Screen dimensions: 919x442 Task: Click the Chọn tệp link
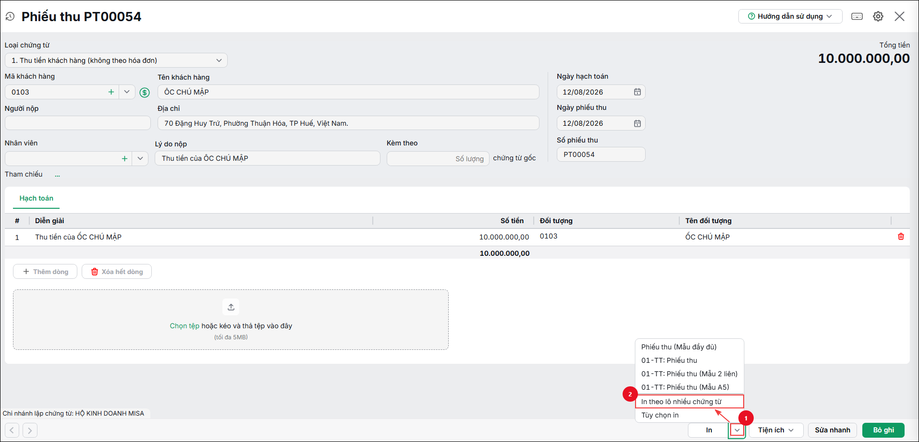184,326
